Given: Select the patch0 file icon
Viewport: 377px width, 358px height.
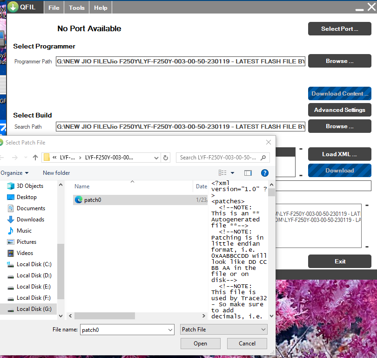Looking at the screenshot, I should click(x=79, y=200).
